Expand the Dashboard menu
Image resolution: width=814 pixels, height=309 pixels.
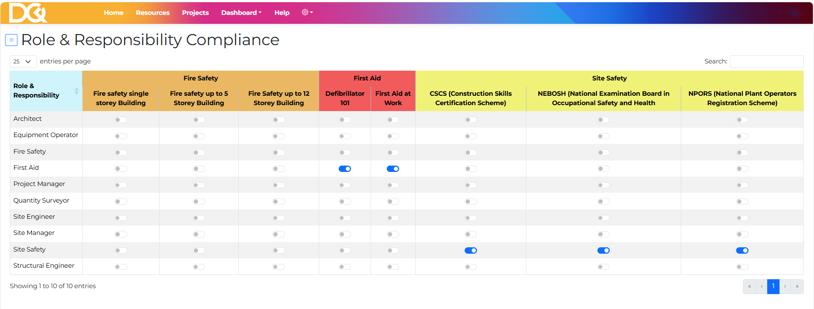[x=241, y=13]
